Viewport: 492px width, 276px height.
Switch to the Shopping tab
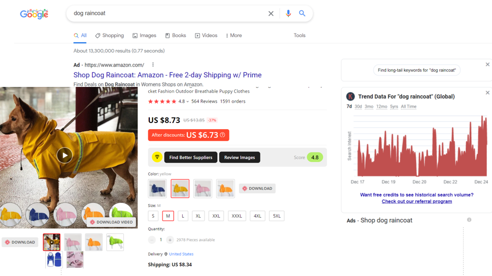click(x=109, y=36)
